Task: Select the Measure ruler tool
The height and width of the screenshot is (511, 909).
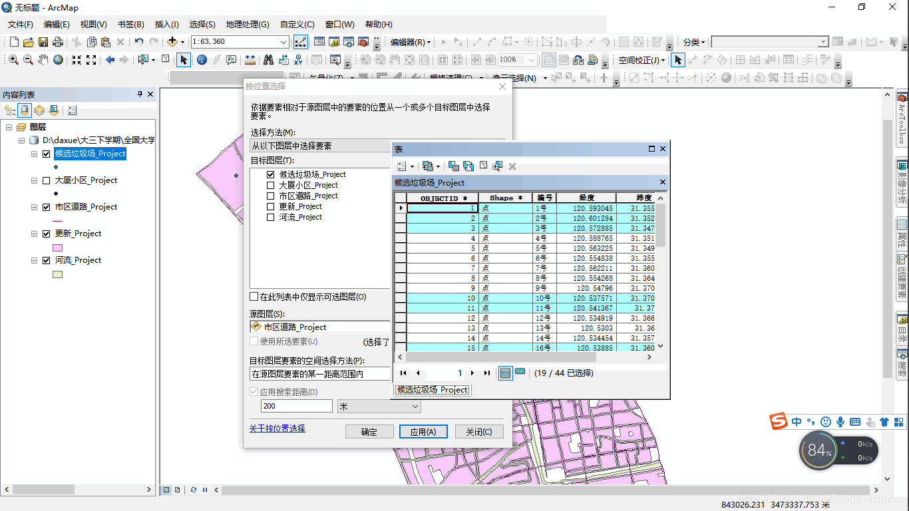Action: [x=250, y=60]
